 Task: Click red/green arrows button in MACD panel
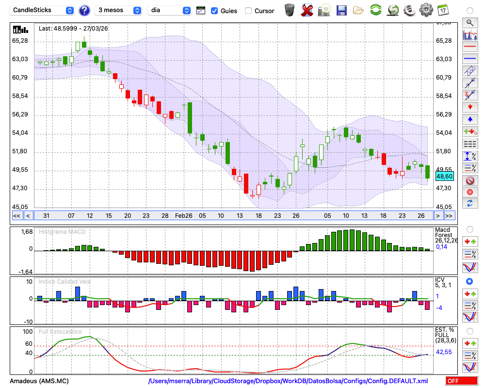click(470, 242)
